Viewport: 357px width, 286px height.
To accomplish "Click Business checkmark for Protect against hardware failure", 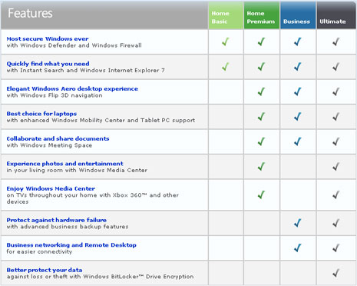I will (297, 223).
